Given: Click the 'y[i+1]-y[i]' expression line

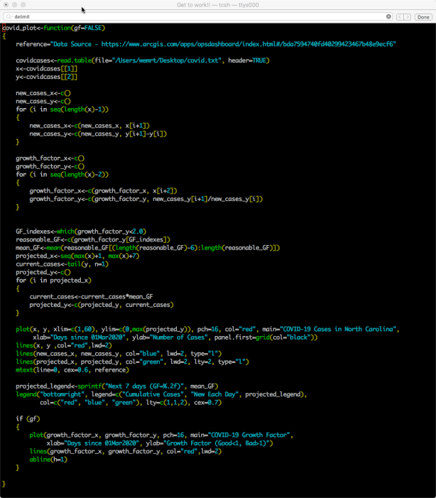Looking at the screenshot, I should pyautogui.click(x=98, y=134).
